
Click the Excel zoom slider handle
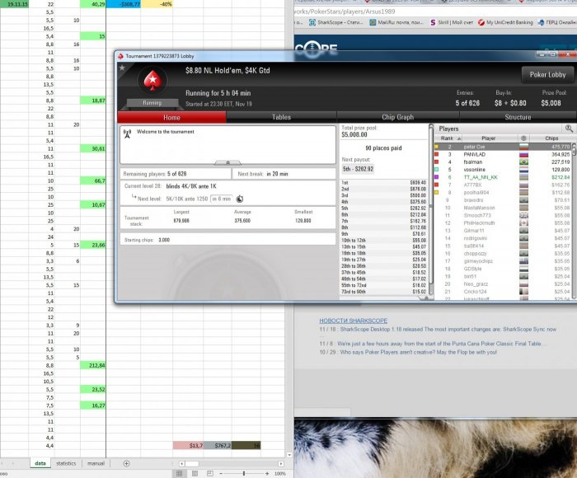(x=244, y=474)
